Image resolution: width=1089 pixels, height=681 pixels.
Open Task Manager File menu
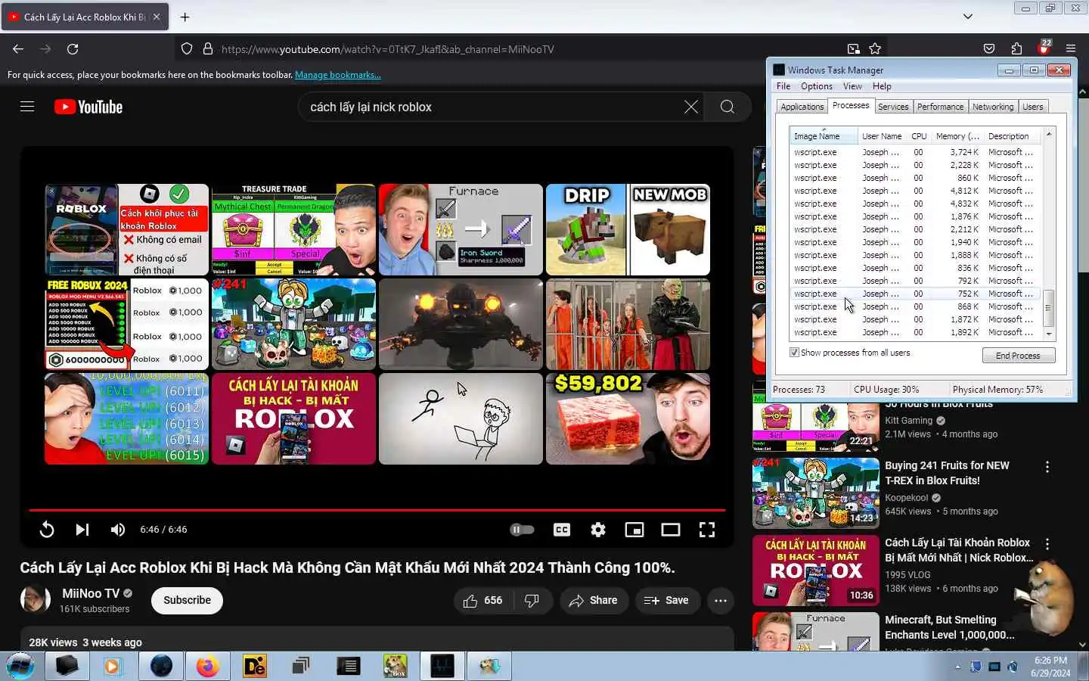click(x=783, y=86)
